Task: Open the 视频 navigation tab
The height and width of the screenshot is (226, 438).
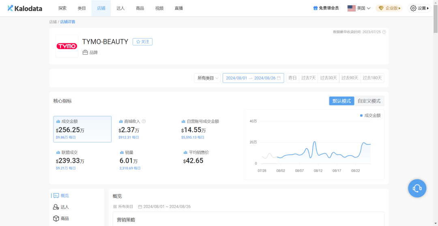Action: (159, 8)
